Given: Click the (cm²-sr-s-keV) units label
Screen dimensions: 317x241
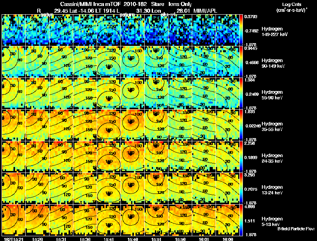Looking at the screenshot, I should pos(292,10).
